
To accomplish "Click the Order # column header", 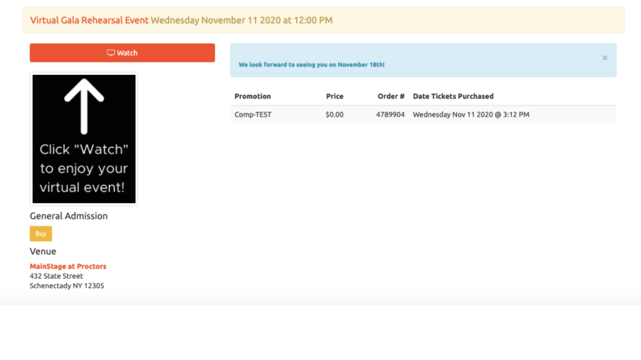I will 391,96.
